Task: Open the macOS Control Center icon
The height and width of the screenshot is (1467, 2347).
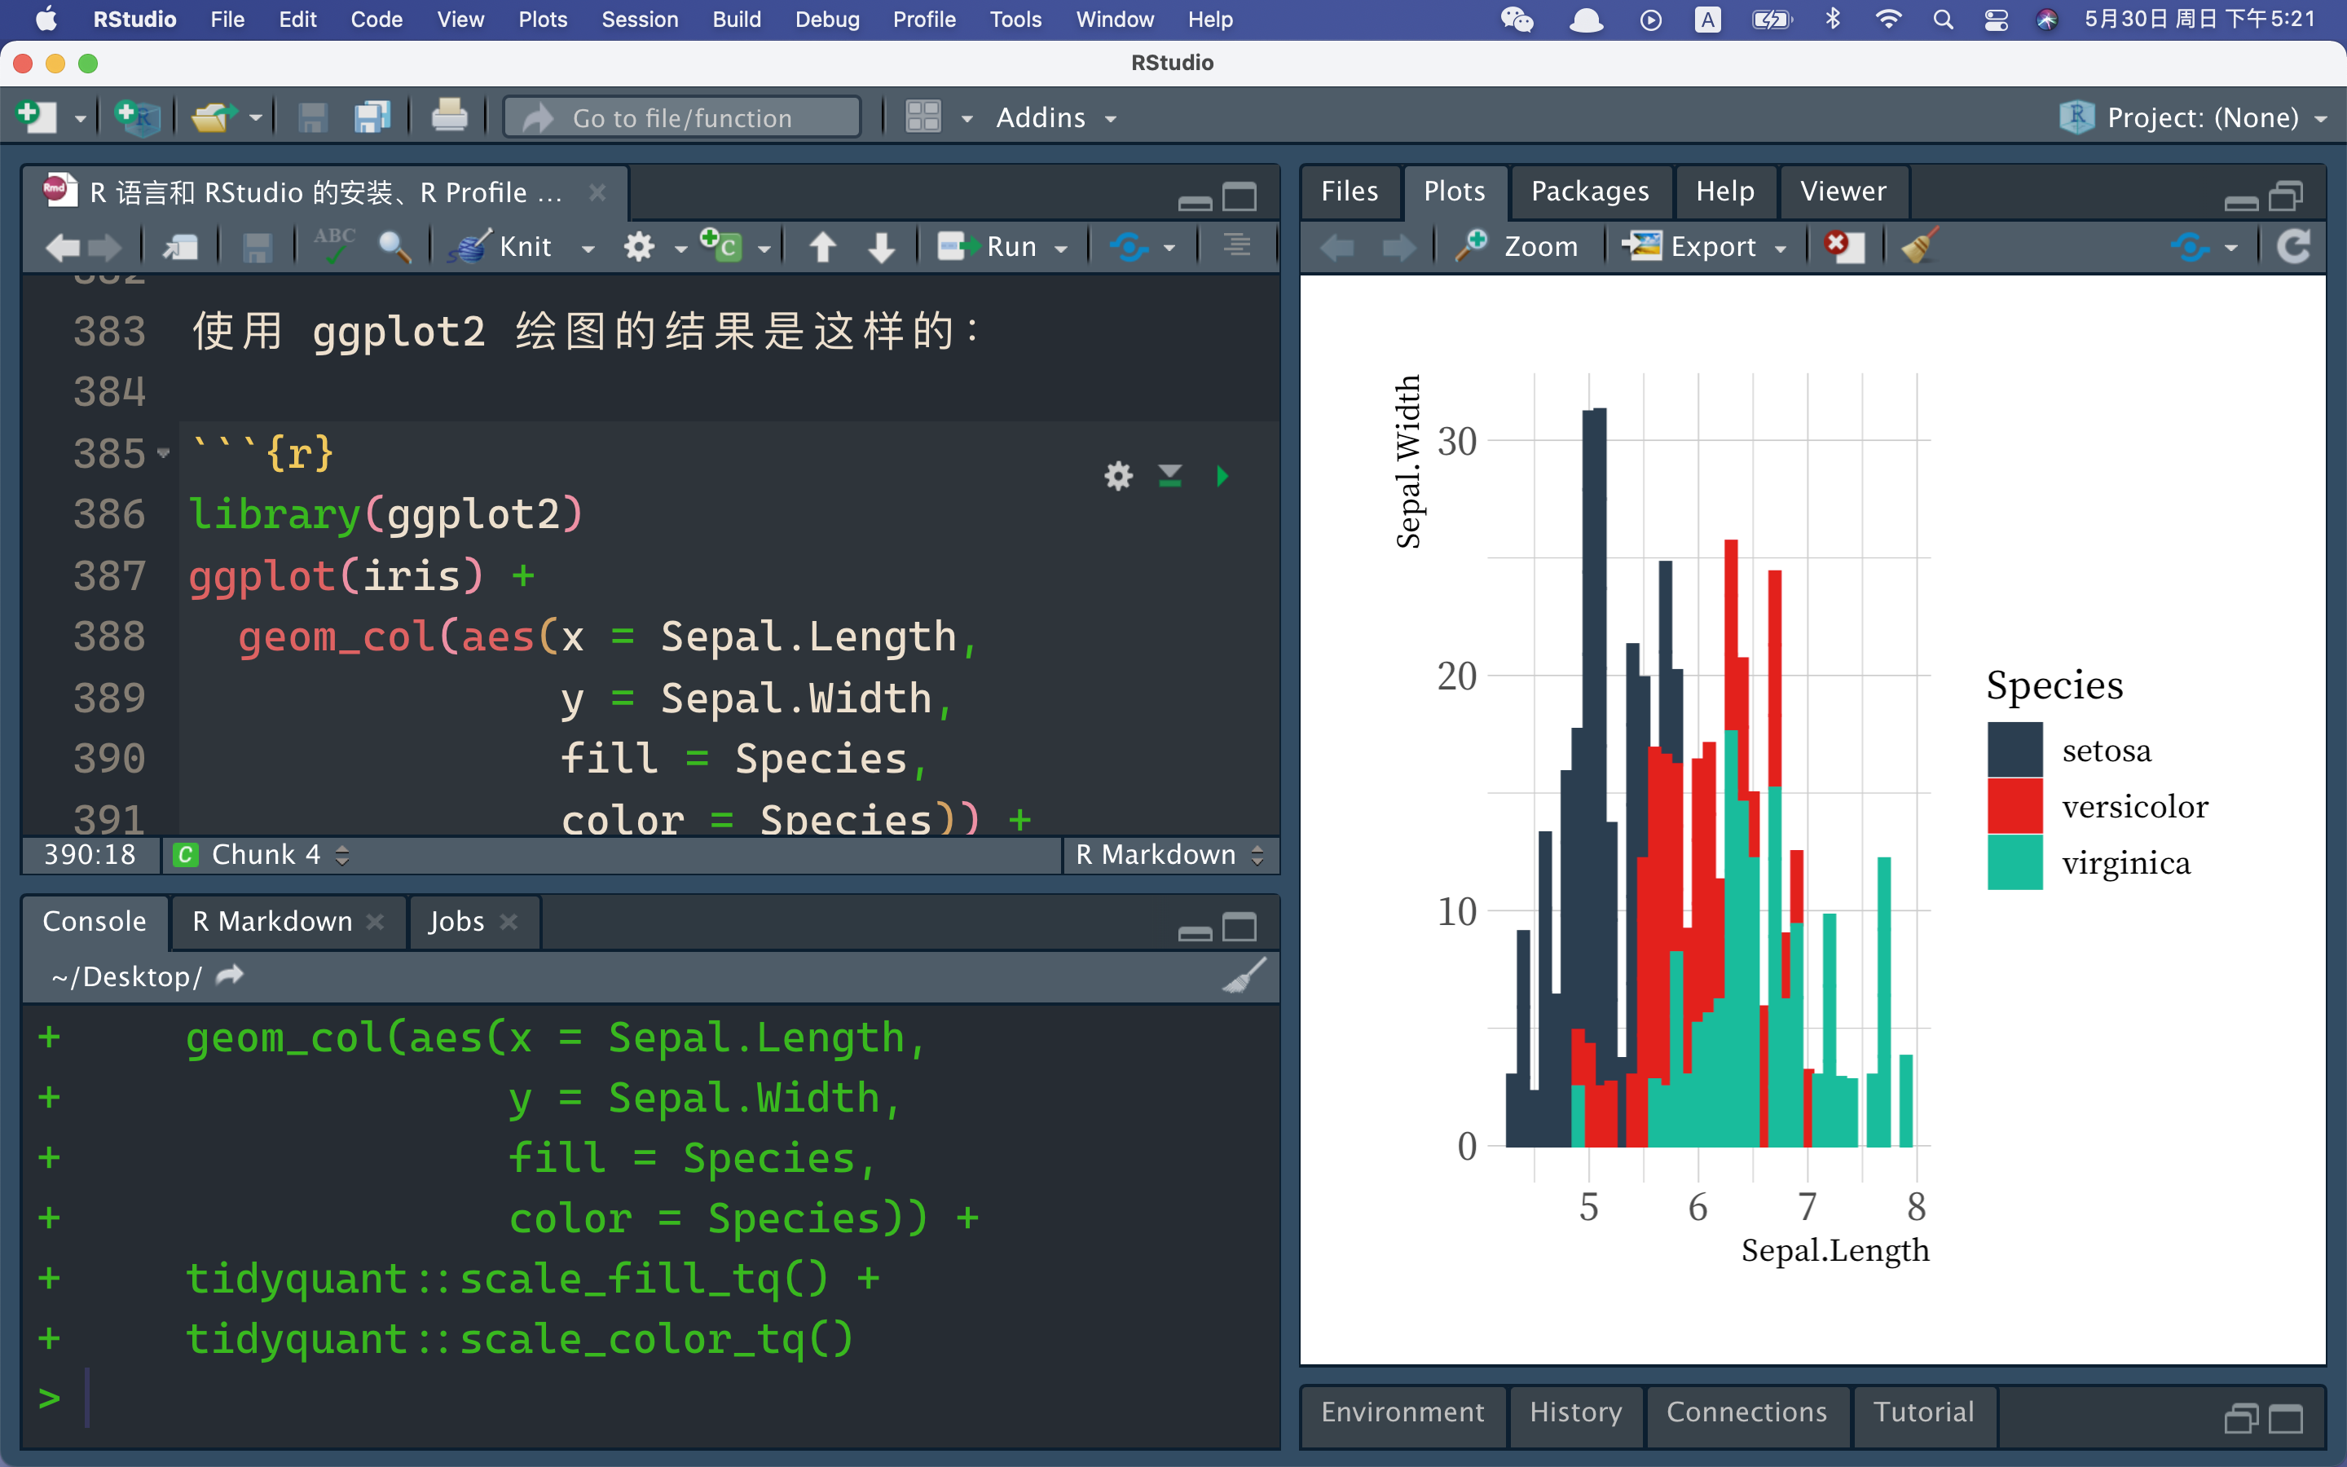Action: pos(1995,20)
